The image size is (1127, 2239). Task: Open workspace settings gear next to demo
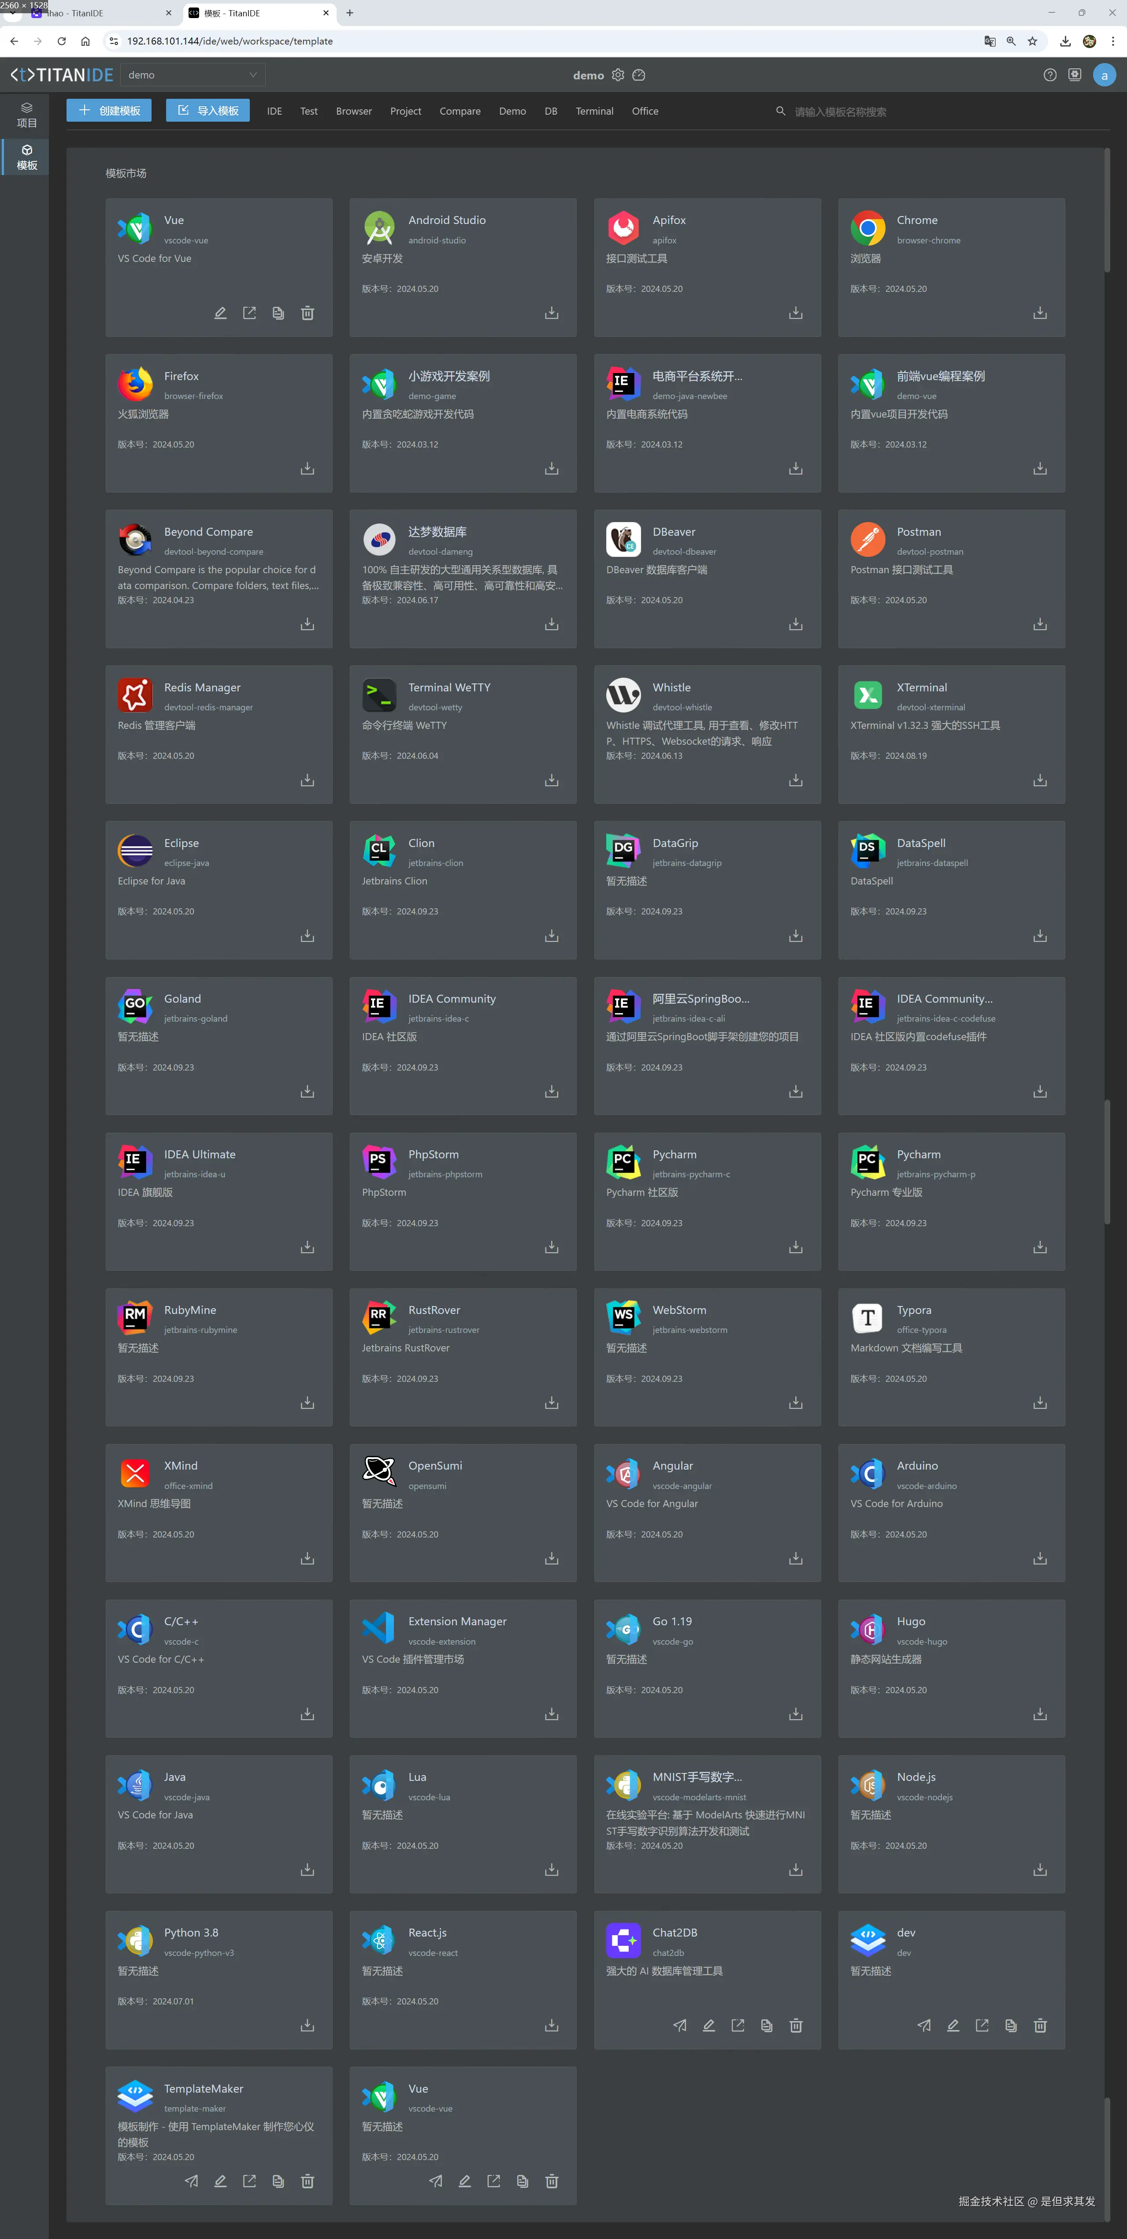click(x=618, y=75)
